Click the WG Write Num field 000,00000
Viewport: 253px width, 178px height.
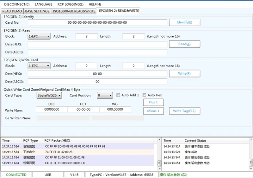(115, 109)
